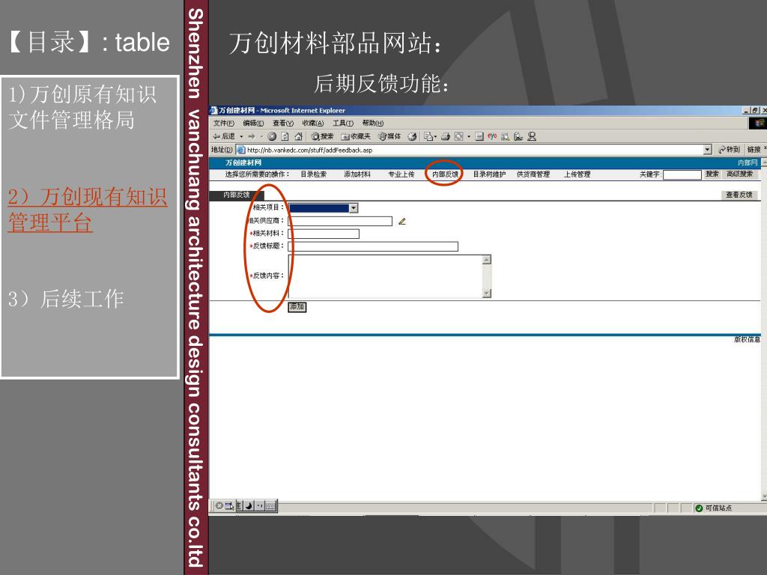Click the pencil edit icon beside supplier field
The image size is (767, 575).
[402, 222]
